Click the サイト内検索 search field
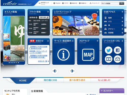This screenshot has height=95, width=127. pyautogui.click(x=110, y=3)
